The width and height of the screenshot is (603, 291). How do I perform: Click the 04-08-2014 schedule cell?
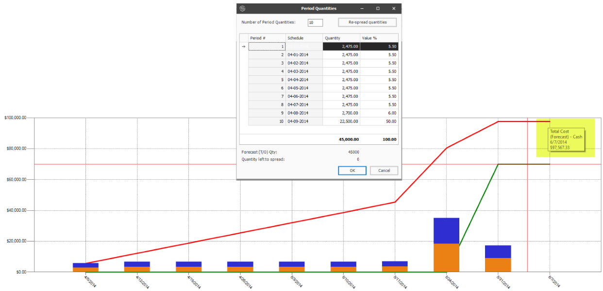303,113
